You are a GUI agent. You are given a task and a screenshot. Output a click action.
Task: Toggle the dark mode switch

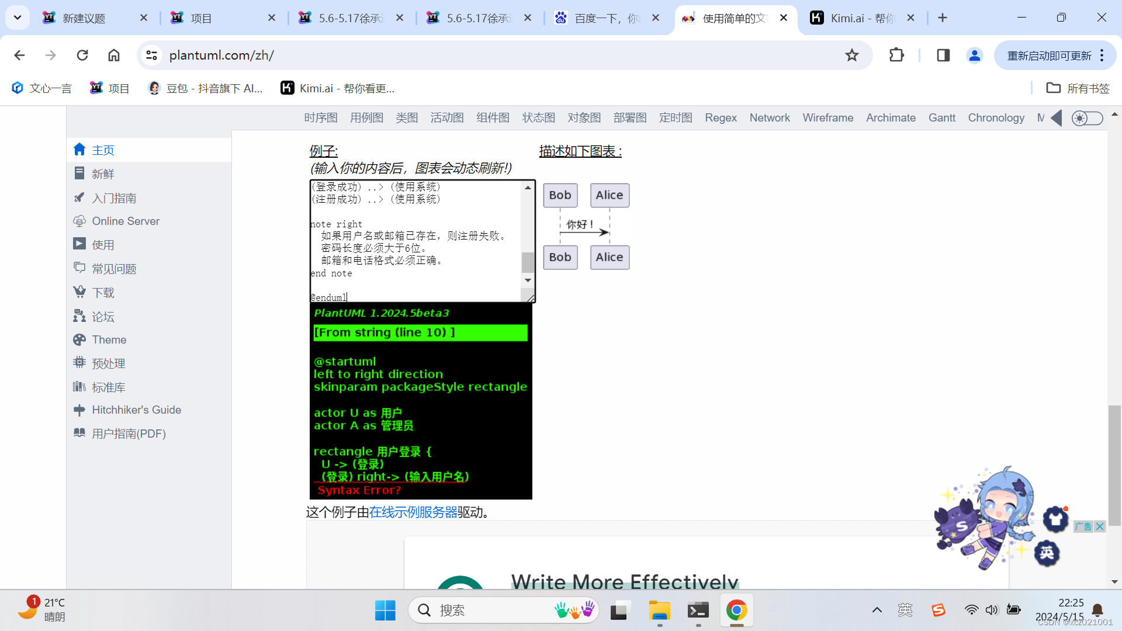tap(1087, 118)
